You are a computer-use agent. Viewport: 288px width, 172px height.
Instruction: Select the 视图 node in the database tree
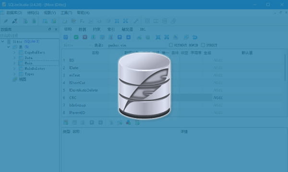point(23,79)
